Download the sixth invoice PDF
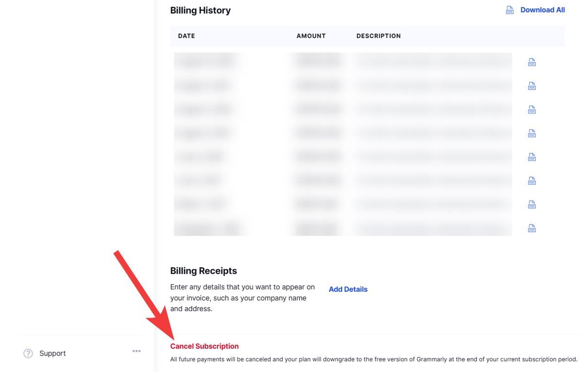Image resolution: width=583 pixels, height=372 pixels. point(532,180)
